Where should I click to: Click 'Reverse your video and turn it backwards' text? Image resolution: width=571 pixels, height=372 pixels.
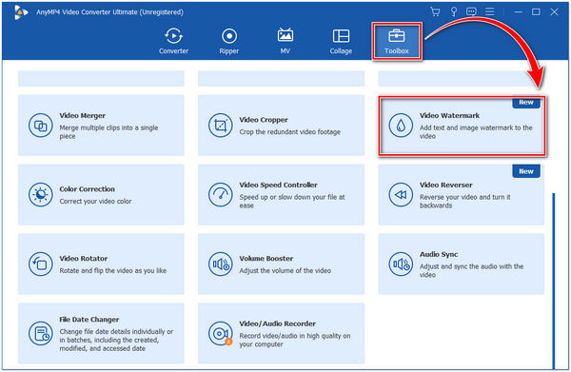465,202
